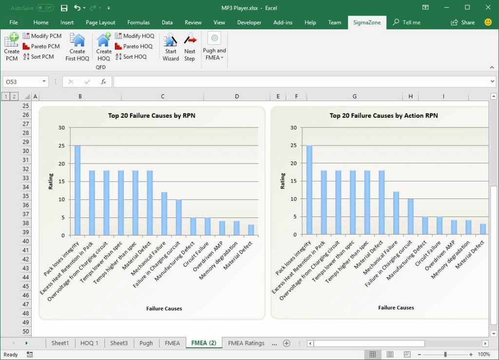The width and height of the screenshot is (499, 360).
Task: Run Pareto PCM
Action: tap(41, 46)
